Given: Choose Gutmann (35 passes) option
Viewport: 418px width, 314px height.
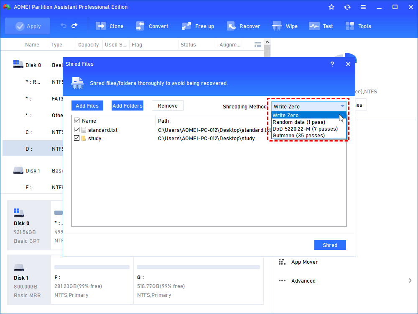Looking at the screenshot, I should click(x=298, y=135).
